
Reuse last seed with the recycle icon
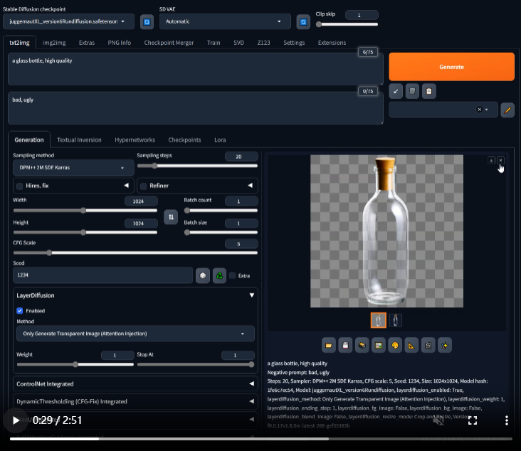[x=219, y=275]
